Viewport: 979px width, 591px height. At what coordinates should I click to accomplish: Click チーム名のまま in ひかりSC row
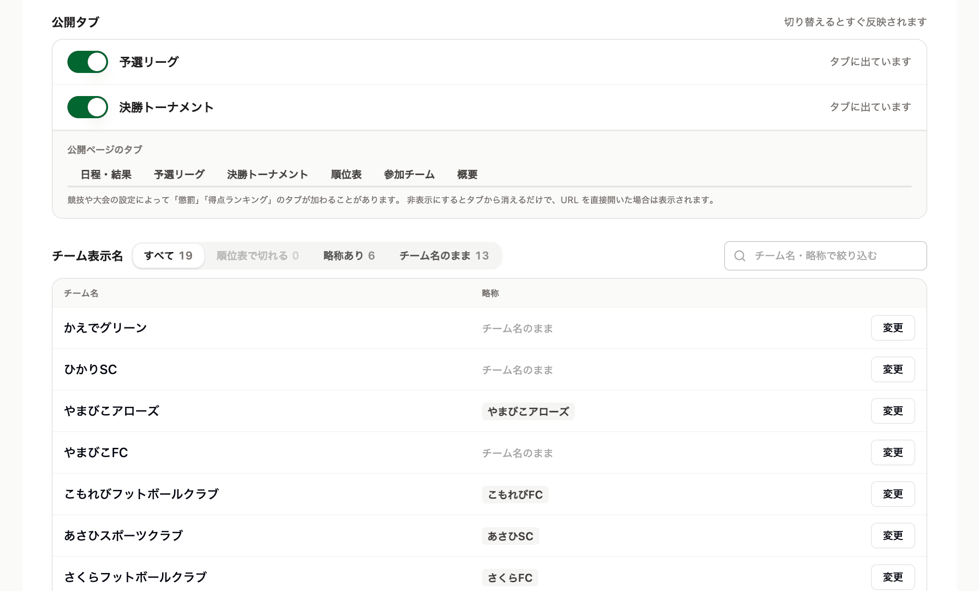518,370
